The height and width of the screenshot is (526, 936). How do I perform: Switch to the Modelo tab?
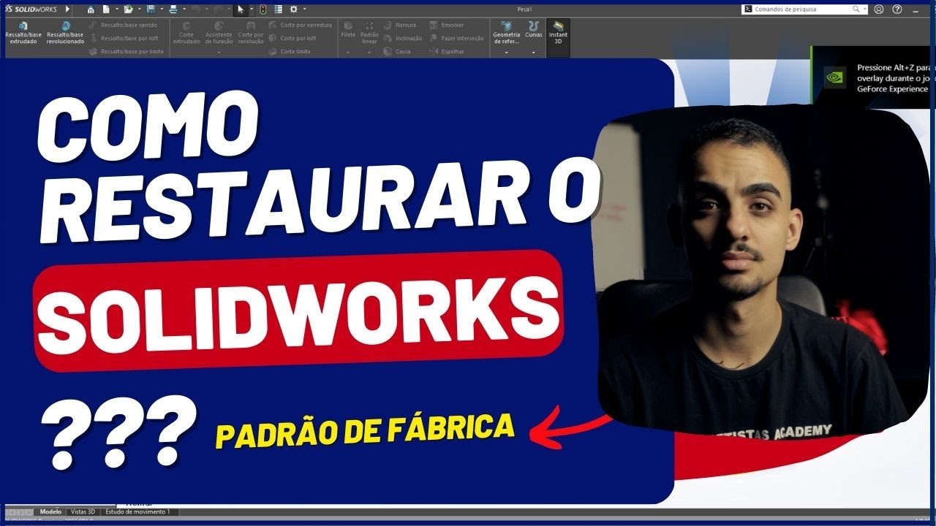pyautogui.click(x=50, y=512)
